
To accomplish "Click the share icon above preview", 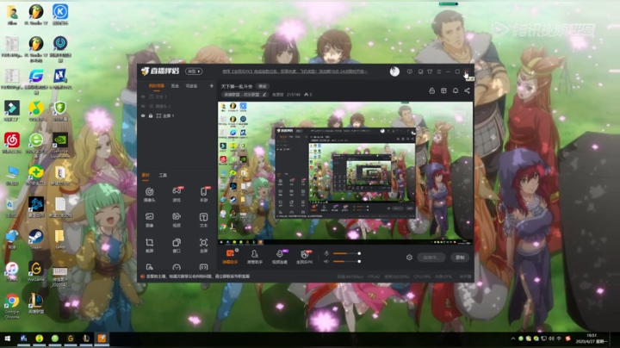I will pyautogui.click(x=467, y=90).
